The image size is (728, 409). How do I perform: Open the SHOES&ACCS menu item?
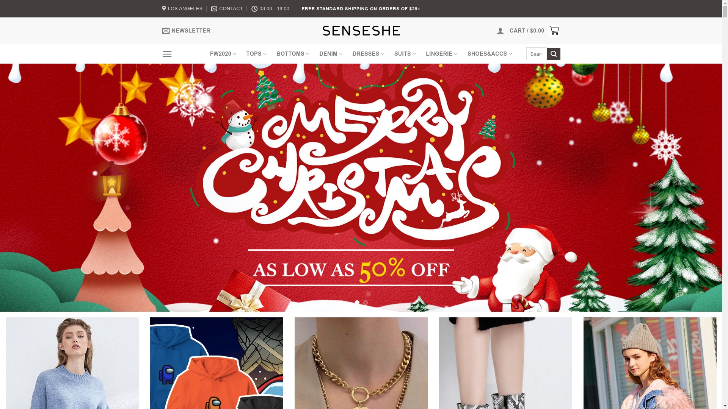click(490, 54)
